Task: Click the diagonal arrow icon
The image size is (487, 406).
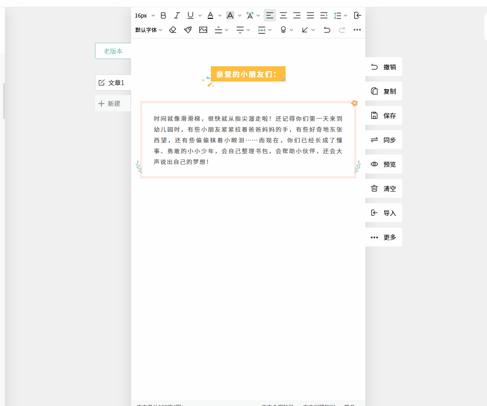Action: pyautogui.click(x=305, y=30)
